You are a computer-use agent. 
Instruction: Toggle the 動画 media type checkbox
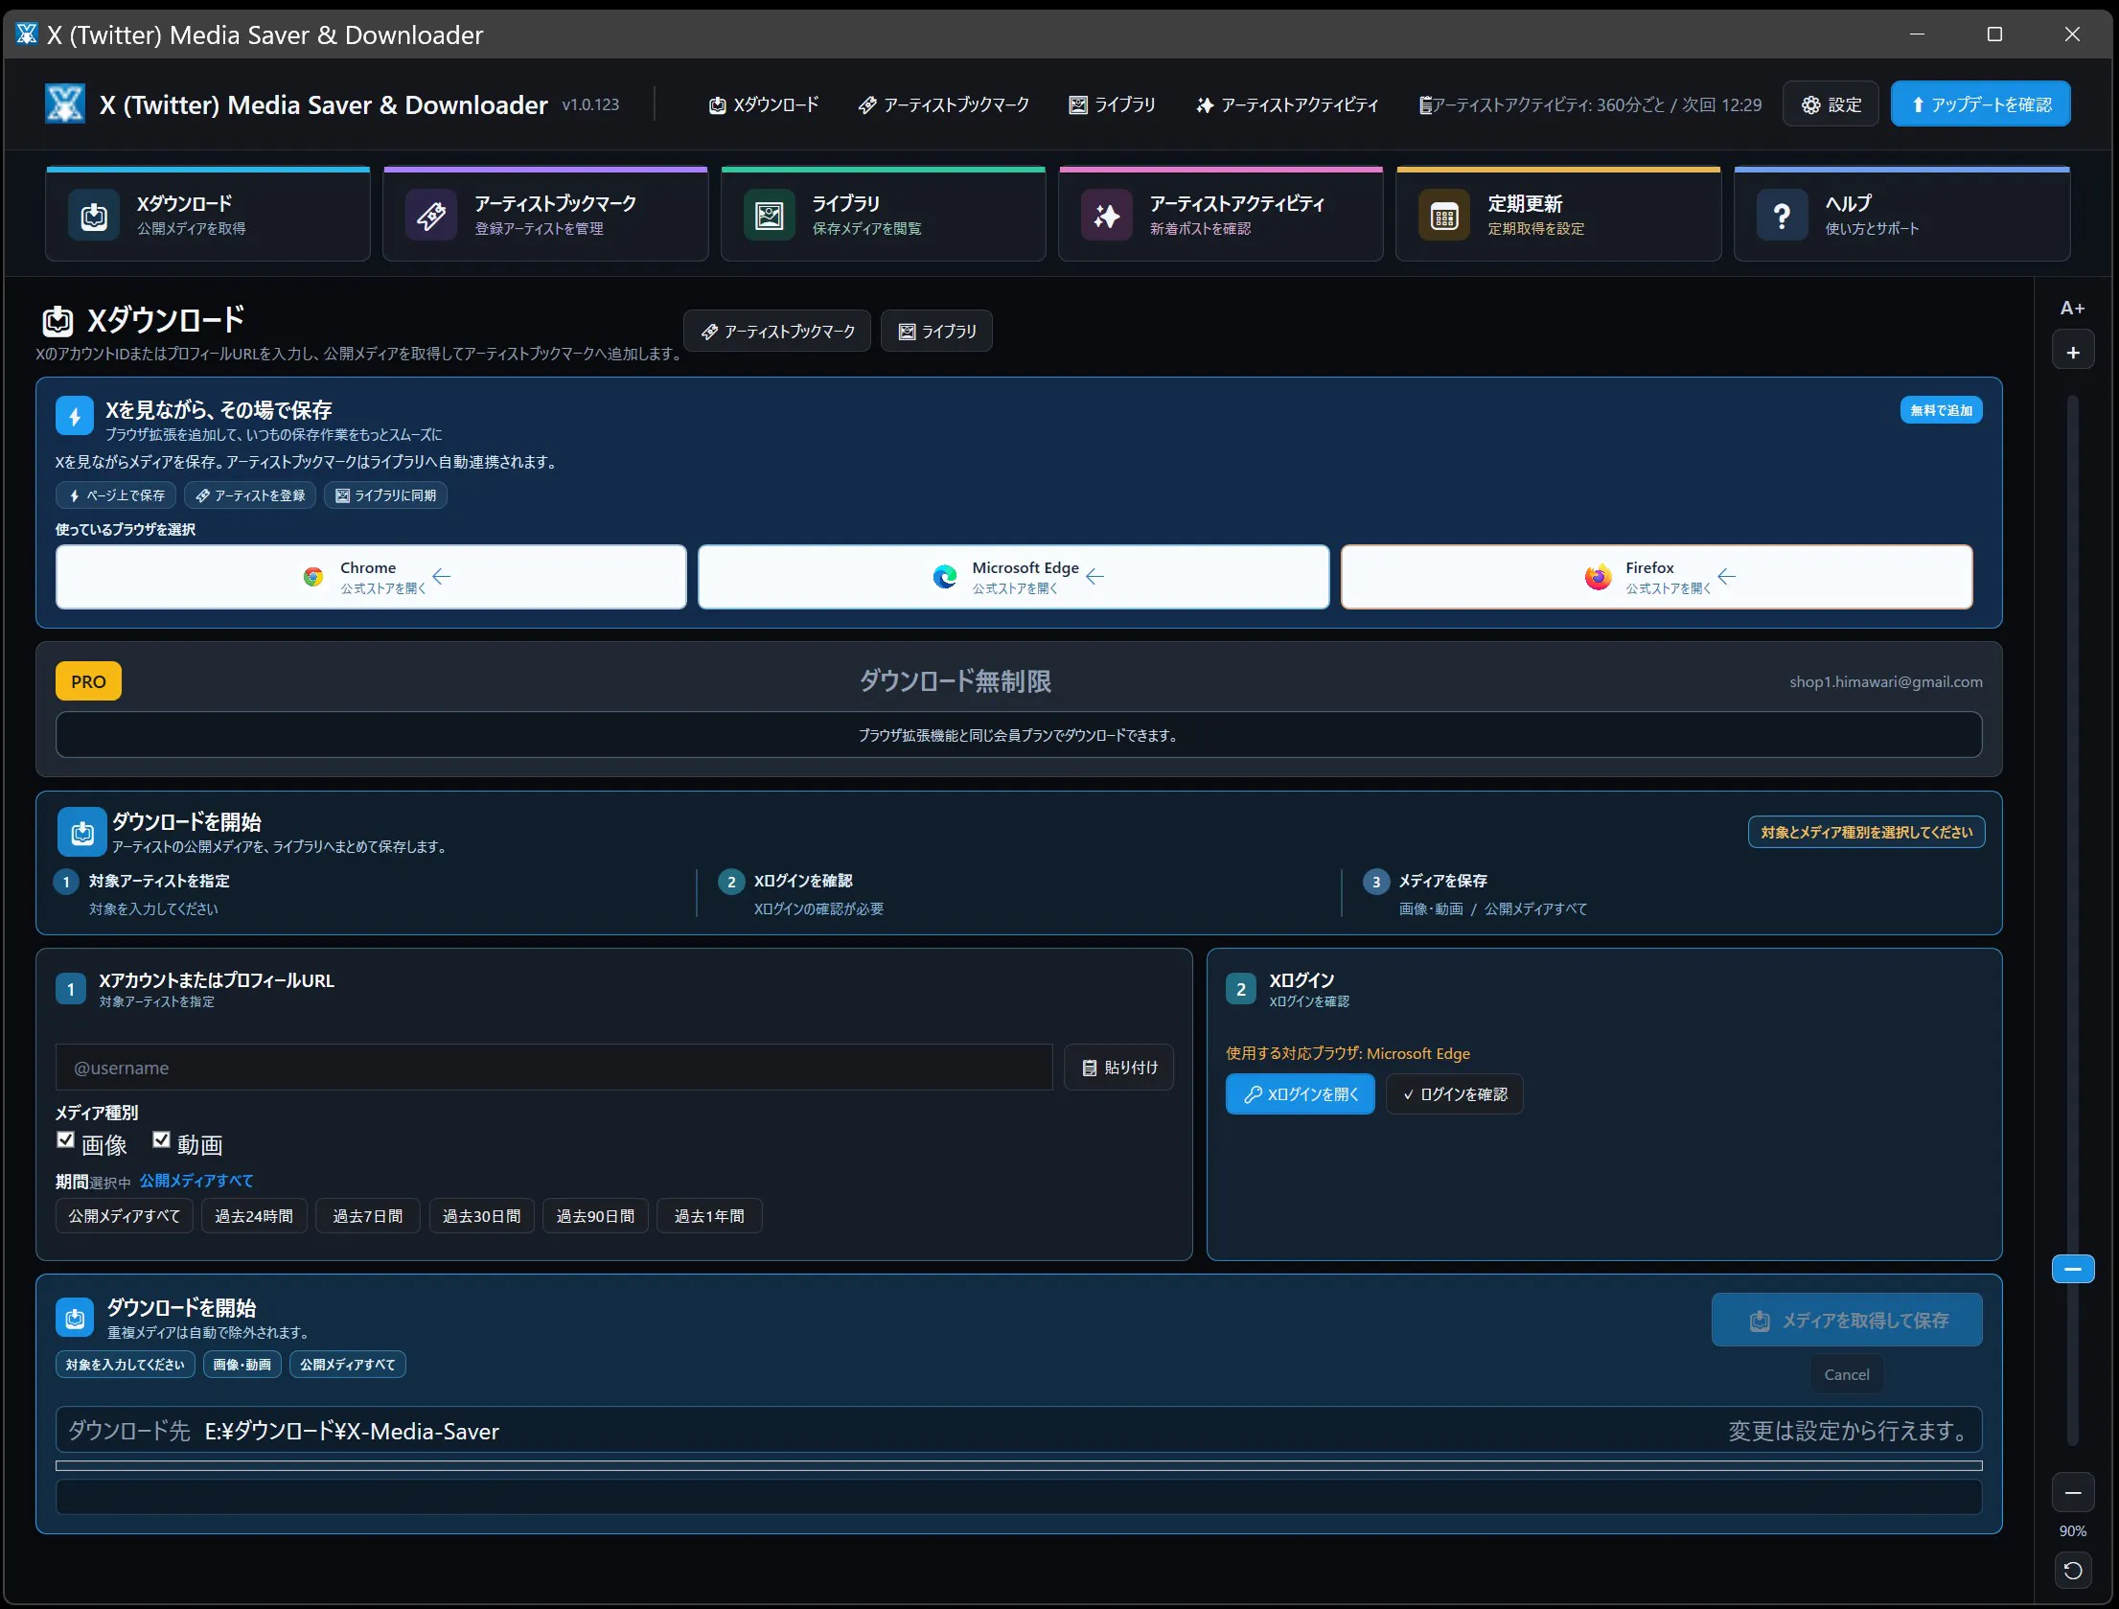pyautogui.click(x=162, y=1140)
